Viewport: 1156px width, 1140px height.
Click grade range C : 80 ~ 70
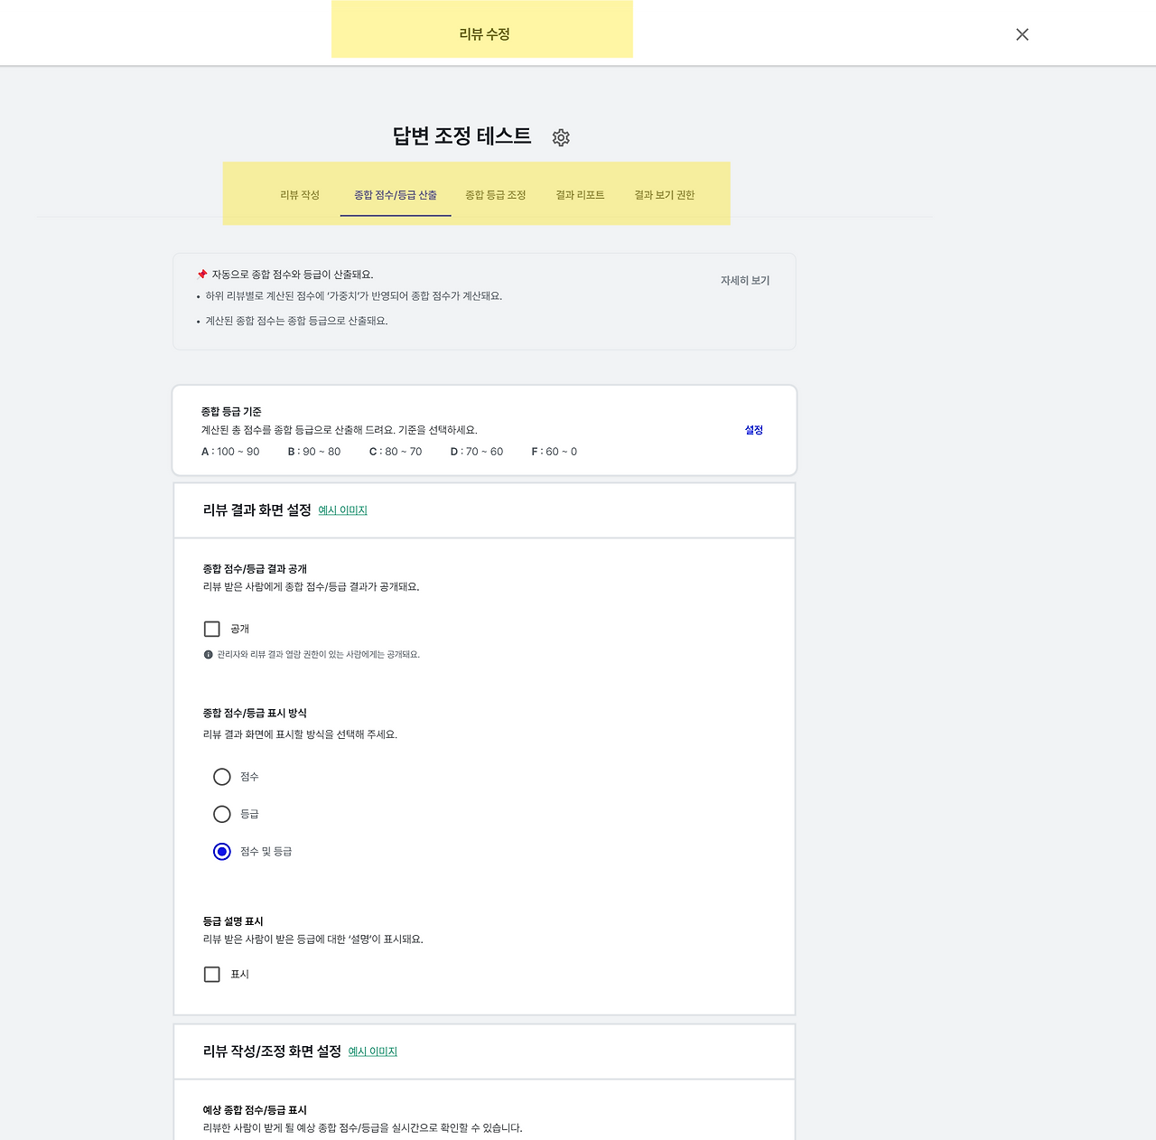coord(396,452)
